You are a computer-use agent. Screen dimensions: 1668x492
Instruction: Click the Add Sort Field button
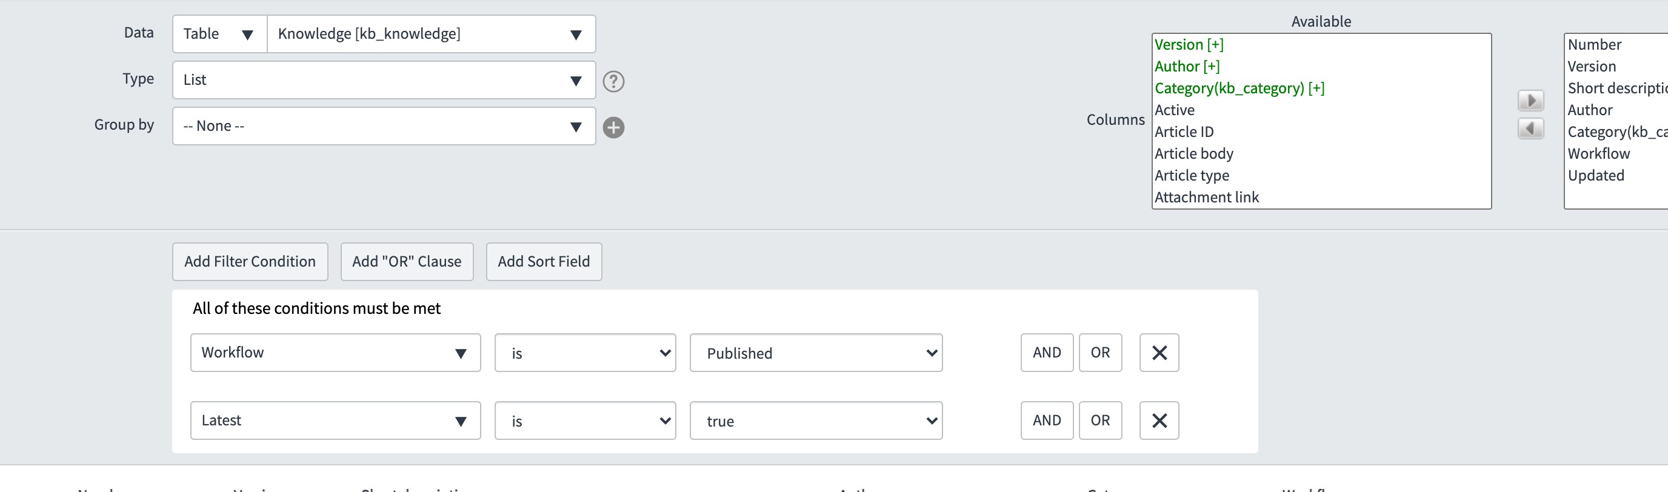544,262
